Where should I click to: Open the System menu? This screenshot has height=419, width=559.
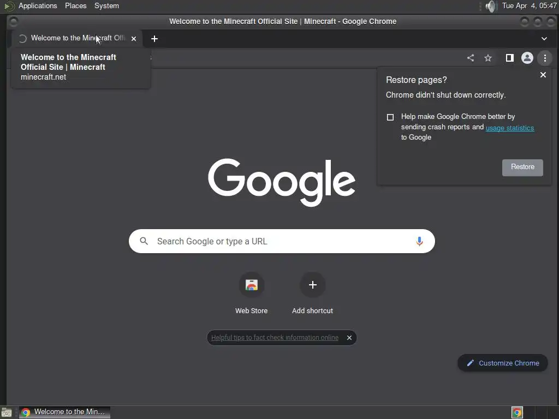tap(106, 5)
